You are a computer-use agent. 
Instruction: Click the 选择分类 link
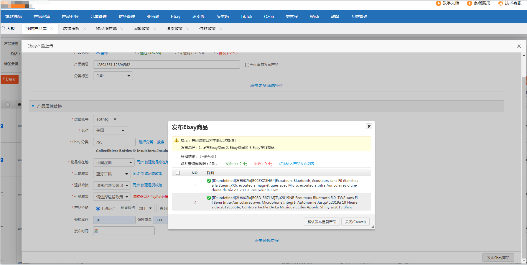(x=146, y=142)
